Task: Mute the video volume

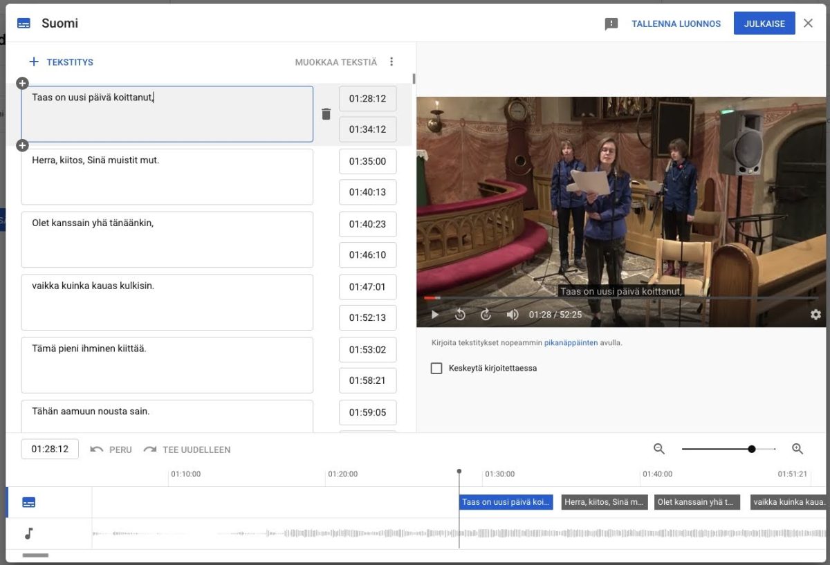Action: (x=513, y=315)
